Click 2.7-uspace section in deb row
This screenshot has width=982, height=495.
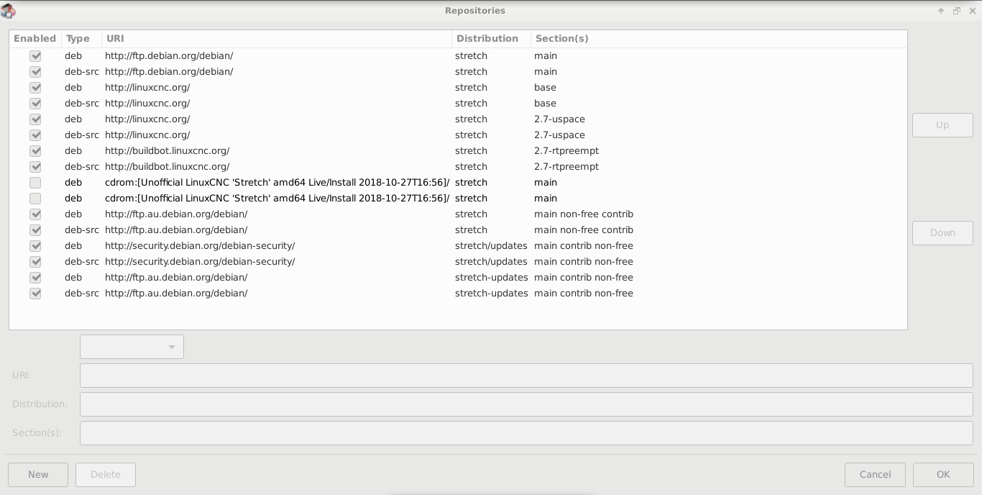coord(559,119)
